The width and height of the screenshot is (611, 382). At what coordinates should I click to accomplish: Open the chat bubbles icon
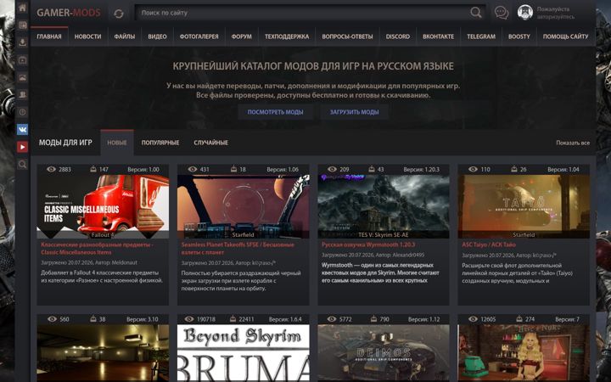click(x=502, y=13)
